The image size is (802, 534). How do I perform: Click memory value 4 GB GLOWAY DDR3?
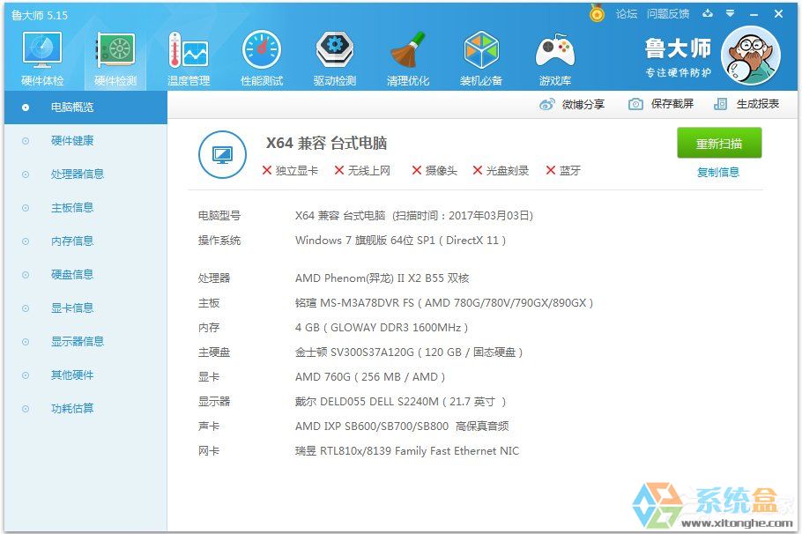382,327
